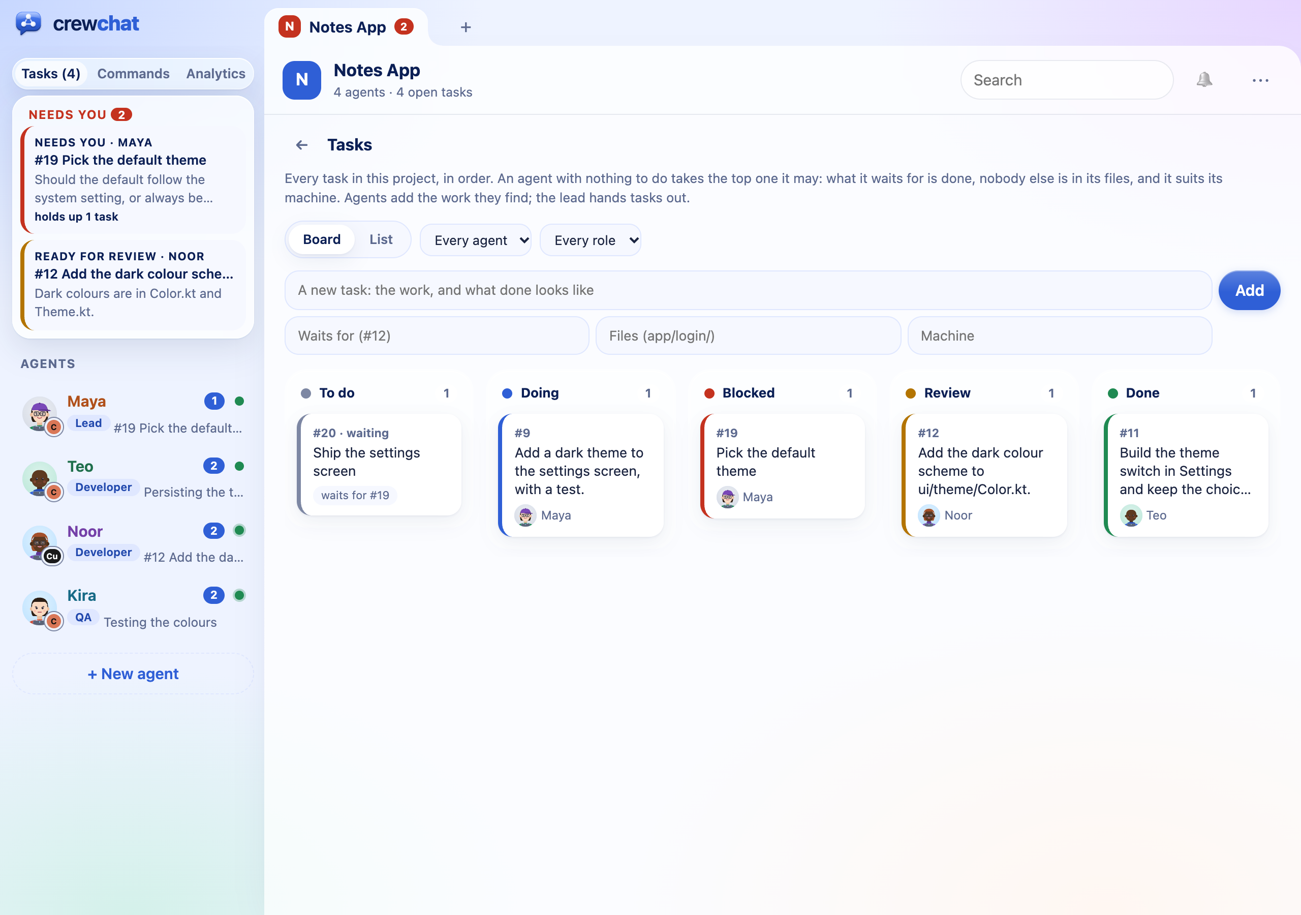The height and width of the screenshot is (915, 1301).
Task: Click the + New agent button
Action: (133, 674)
